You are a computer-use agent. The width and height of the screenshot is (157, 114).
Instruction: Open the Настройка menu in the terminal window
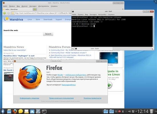click(x=102, y=15)
